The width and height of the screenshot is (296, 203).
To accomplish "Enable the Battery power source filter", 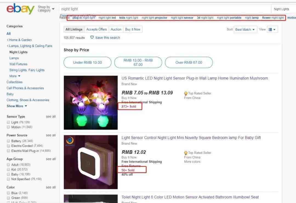I will (8, 141).
